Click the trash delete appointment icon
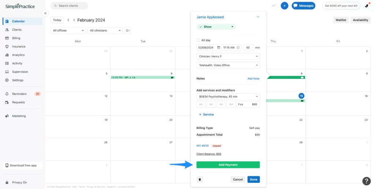Viewport: 375px width, 189px height. 200,179
